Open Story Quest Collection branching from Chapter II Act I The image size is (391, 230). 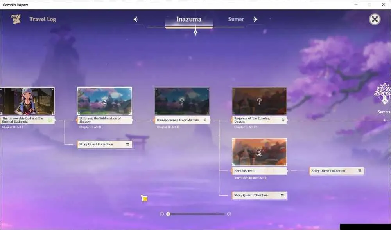[105, 144]
